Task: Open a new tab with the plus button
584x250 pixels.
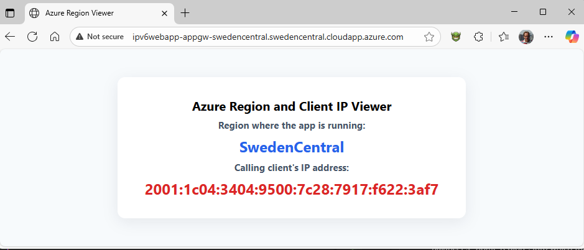Action: point(185,13)
